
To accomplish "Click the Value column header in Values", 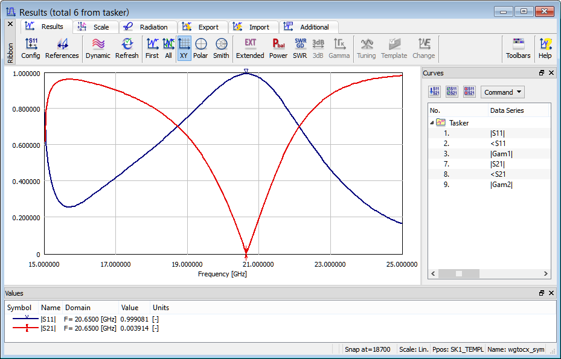I will coord(135,308).
